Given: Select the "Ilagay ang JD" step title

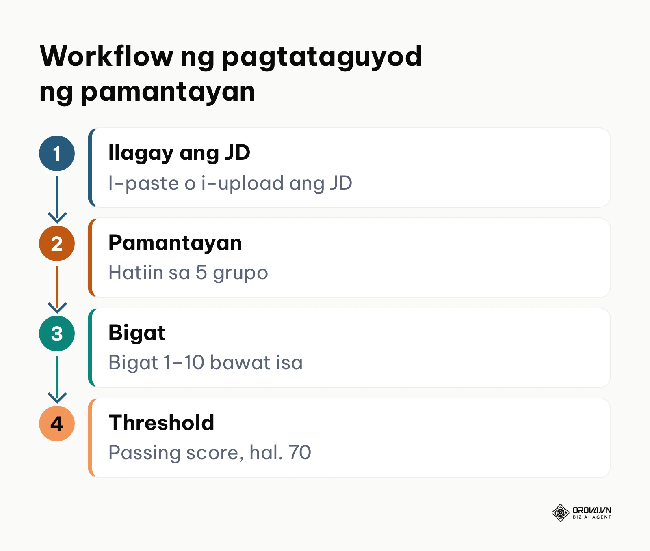Looking at the screenshot, I should [179, 153].
